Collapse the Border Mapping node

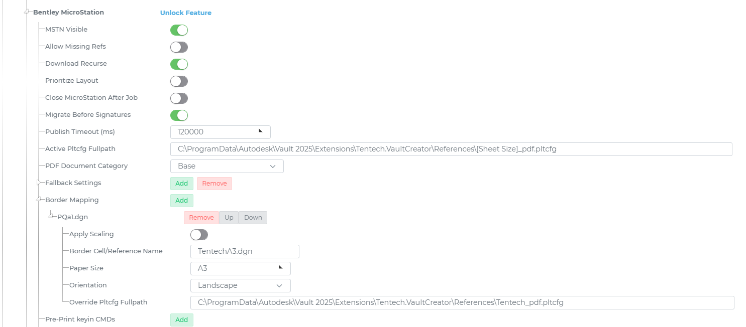(39, 200)
